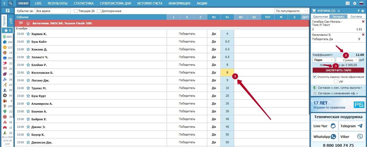Open the Сумма amount dropdown arrow
Screen dimensions: 367x147
tap(357, 60)
